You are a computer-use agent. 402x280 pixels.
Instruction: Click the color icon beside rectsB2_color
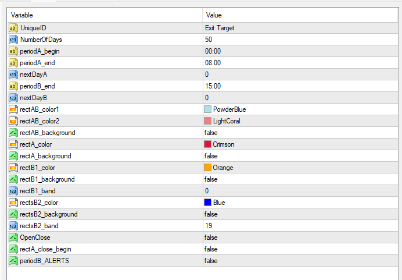[x=13, y=203]
